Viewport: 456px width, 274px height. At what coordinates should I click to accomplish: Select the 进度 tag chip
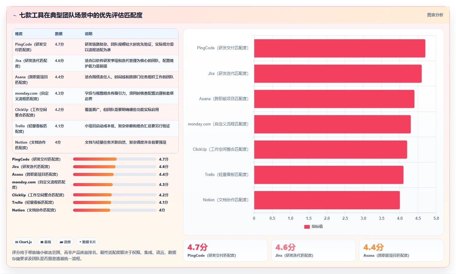tap(65, 242)
